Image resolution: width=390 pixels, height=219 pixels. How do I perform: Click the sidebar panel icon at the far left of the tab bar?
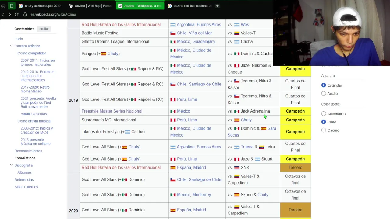[3, 6]
